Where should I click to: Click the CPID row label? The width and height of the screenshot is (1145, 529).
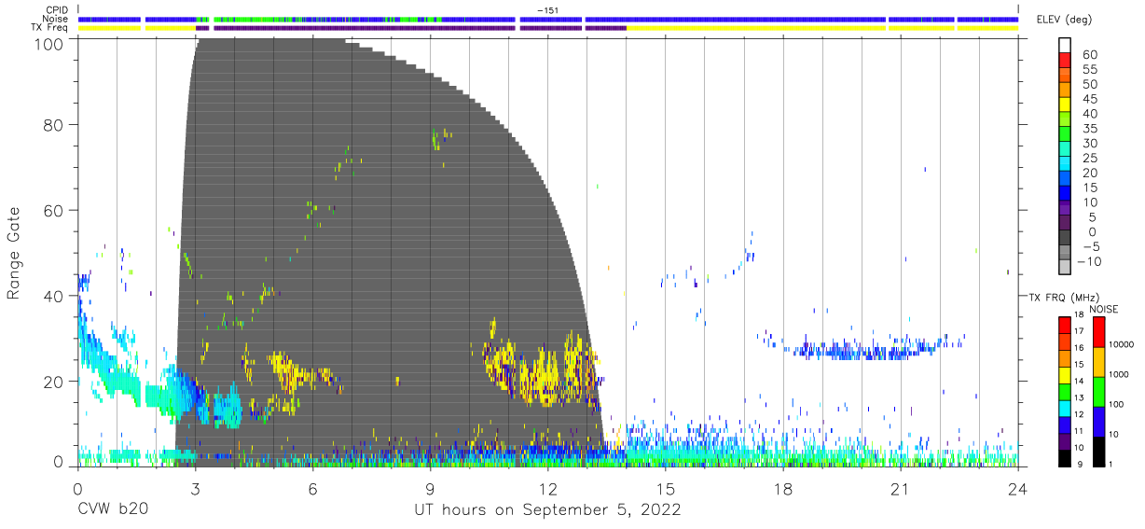click(59, 9)
